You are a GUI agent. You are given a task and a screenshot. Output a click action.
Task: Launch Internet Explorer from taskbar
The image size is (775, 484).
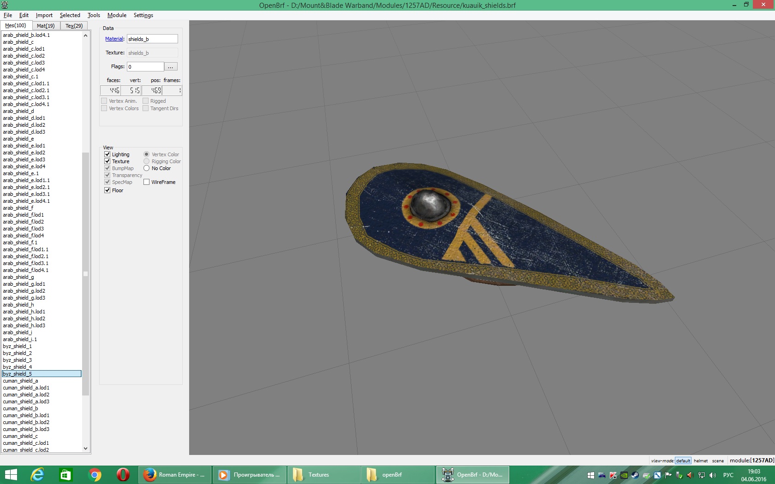click(37, 475)
